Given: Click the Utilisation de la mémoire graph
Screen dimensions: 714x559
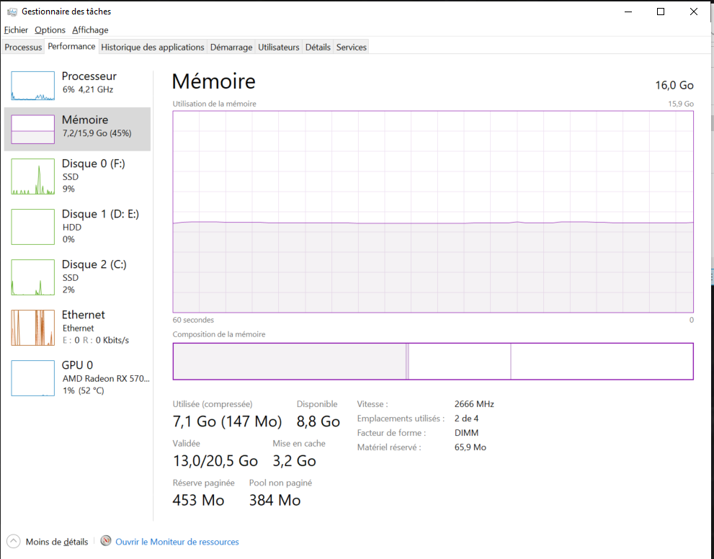Looking at the screenshot, I should (x=432, y=212).
